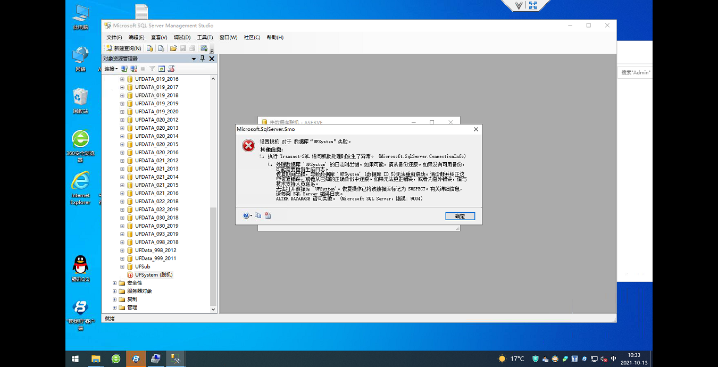Expand the 管理 folder node
718x367 pixels.
tap(114, 307)
